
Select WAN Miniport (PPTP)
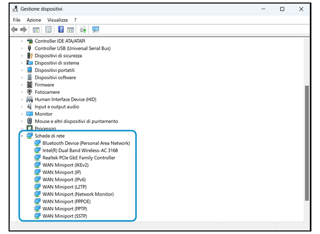coord(65,209)
